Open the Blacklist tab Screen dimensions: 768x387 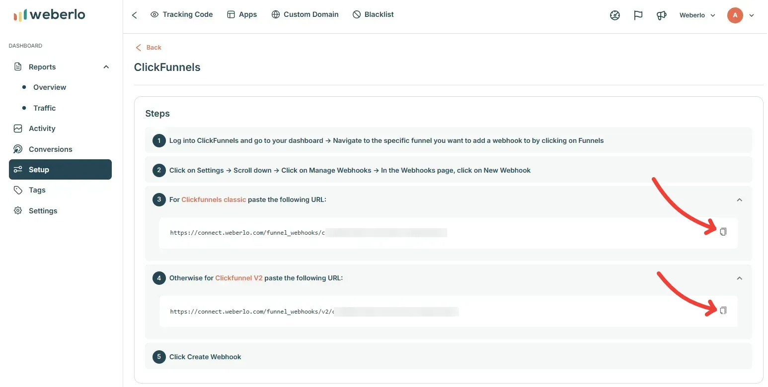[x=373, y=14]
